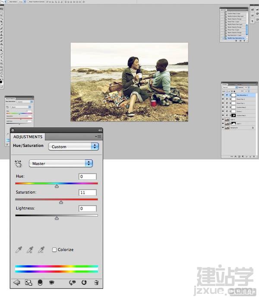The image size is (259, 299).
Task: Click the Add layer style fx icon
Action: 235,156
